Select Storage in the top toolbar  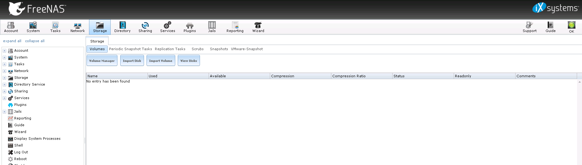(x=100, y=27)
